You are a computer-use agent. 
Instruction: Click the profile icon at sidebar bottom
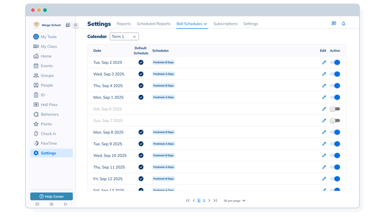point(51,204)
